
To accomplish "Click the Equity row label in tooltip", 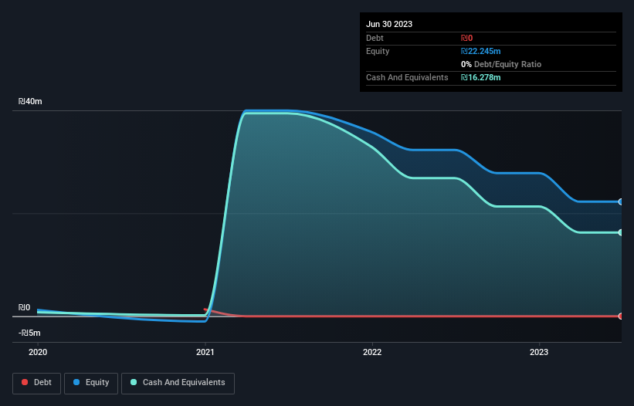I will (378, 51).
